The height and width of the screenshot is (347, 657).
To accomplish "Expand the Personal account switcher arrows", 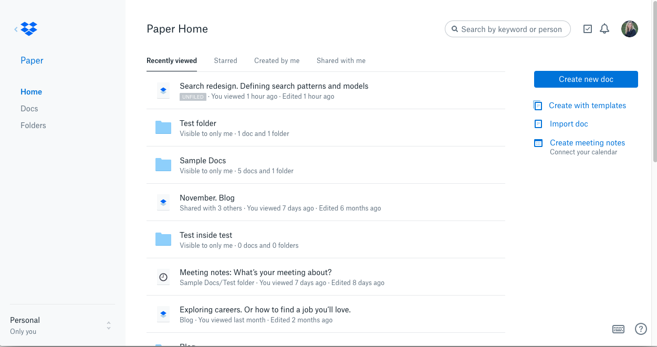I will tap(109, 325).
